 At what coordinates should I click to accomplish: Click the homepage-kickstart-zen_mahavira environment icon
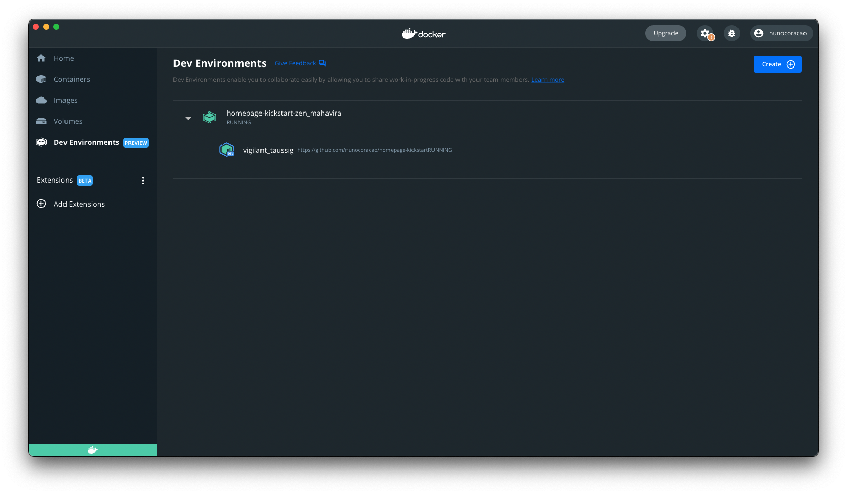pos(209,118)
